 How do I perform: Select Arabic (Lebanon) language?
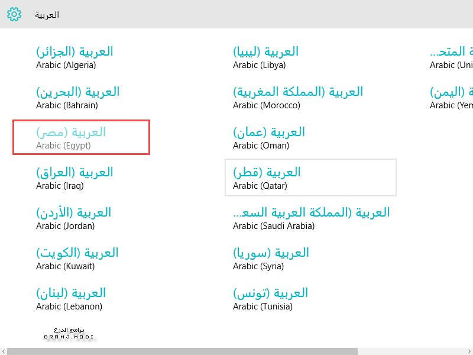(x=71, y=299)
